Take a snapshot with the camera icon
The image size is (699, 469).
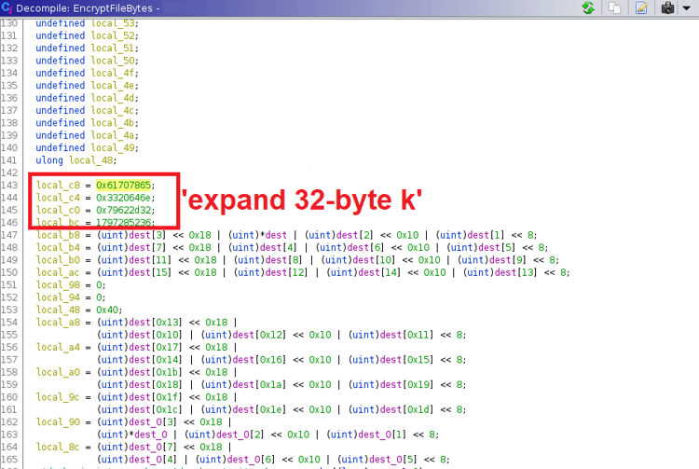point(667,8)
